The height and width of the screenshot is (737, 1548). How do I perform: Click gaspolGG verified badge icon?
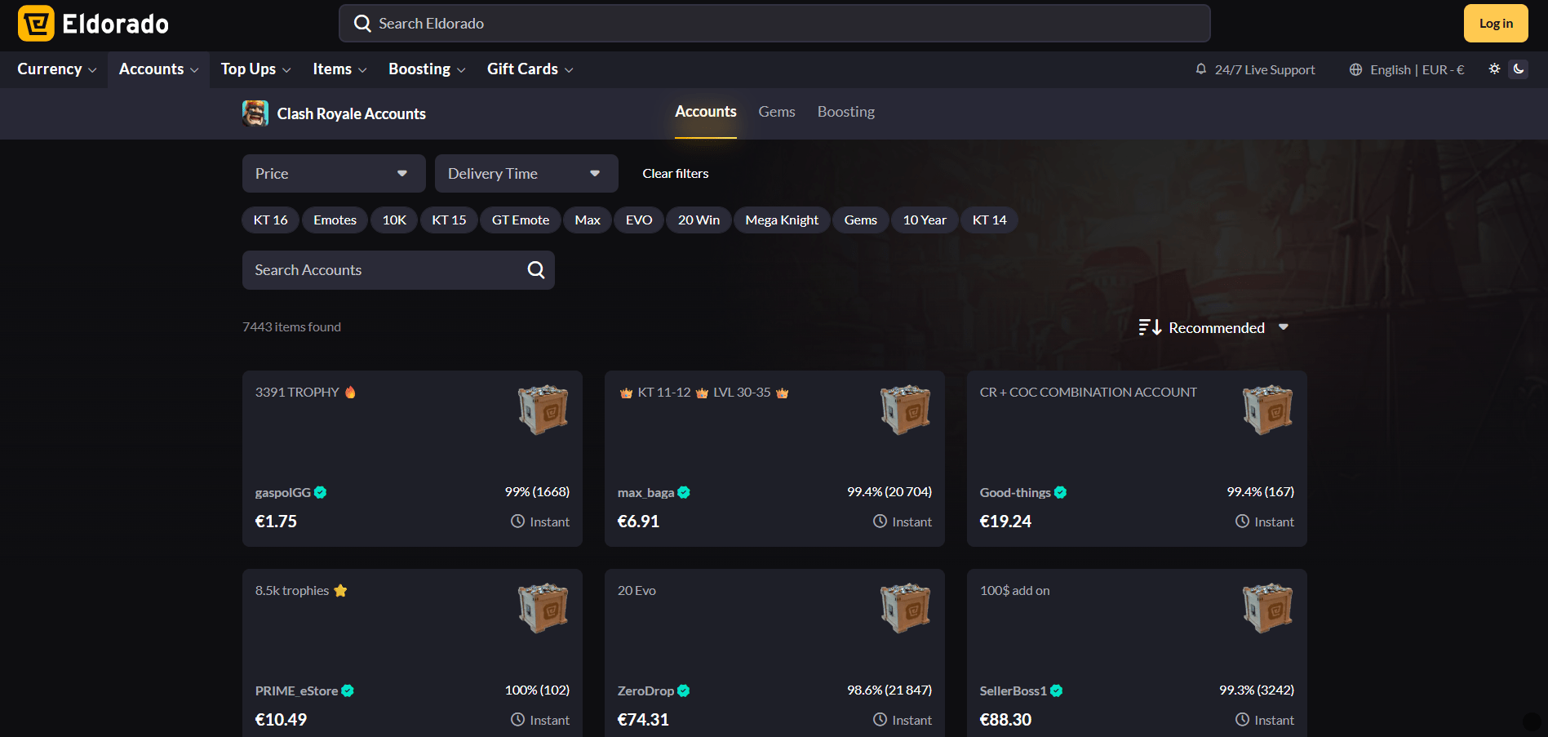point(321,492)
